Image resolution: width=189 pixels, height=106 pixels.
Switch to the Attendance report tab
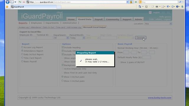click(36, 27)
